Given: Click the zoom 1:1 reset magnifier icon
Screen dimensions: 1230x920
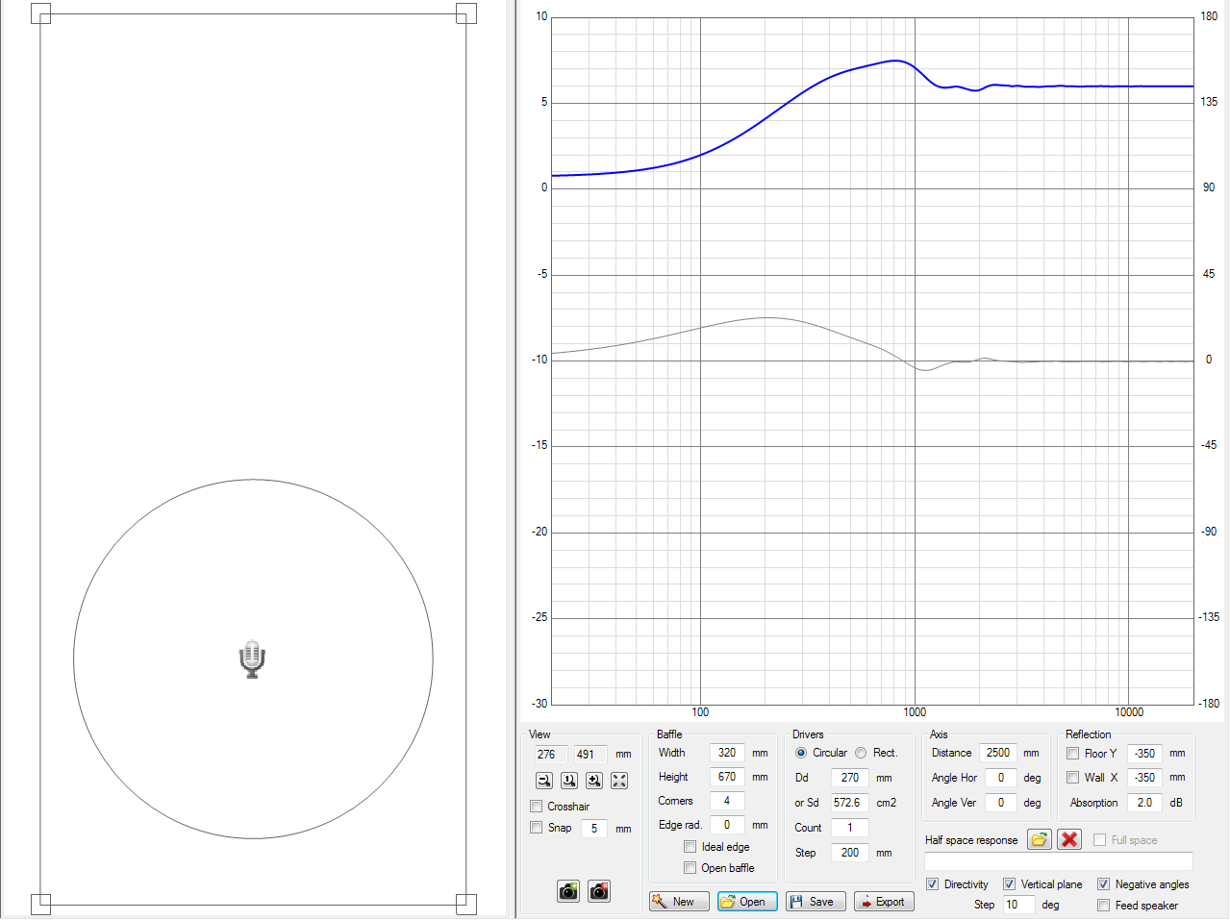Looking at the screenshot, I should click(569, 781).
